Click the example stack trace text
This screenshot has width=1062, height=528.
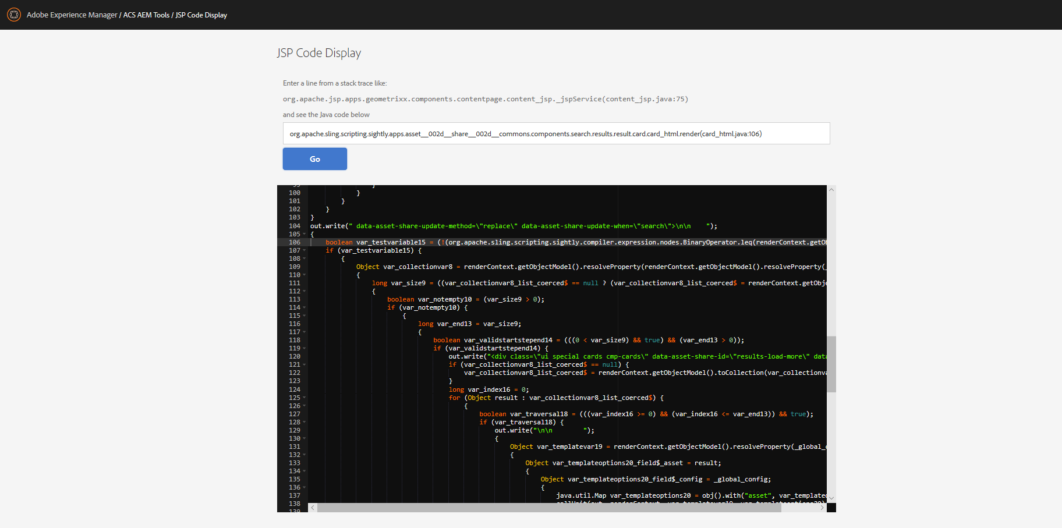(486, 99)
